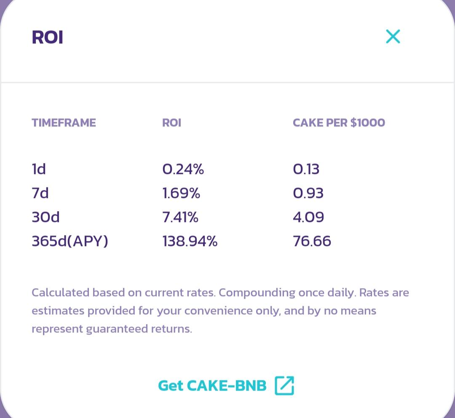
Task: Select the 138.94% APY value
Action: [x=190, y=241]
